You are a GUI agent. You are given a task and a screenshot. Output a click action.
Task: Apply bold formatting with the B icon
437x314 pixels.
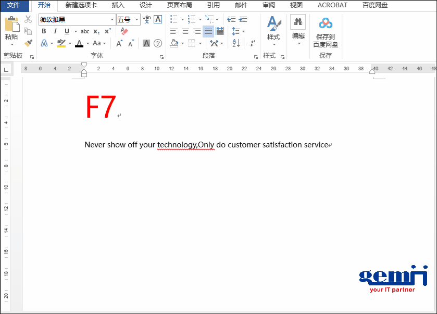(x=44, y=31)
